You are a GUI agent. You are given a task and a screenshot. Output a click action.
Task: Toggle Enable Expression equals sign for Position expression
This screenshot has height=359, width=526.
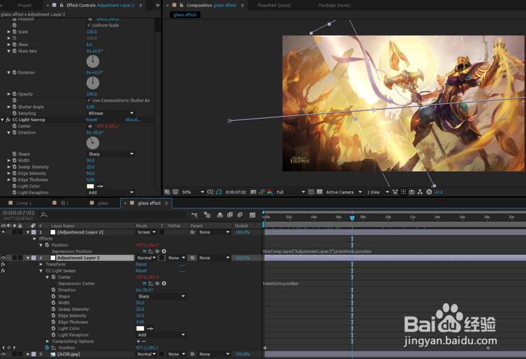coord(145,251)
